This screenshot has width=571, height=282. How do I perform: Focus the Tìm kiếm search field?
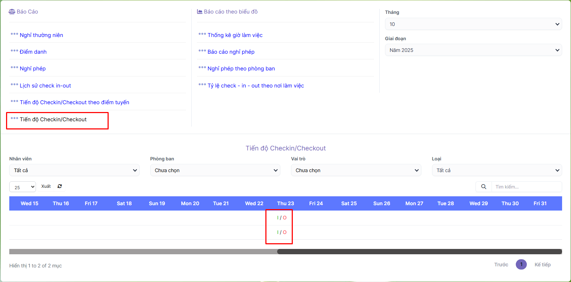(x=526, y=187)
